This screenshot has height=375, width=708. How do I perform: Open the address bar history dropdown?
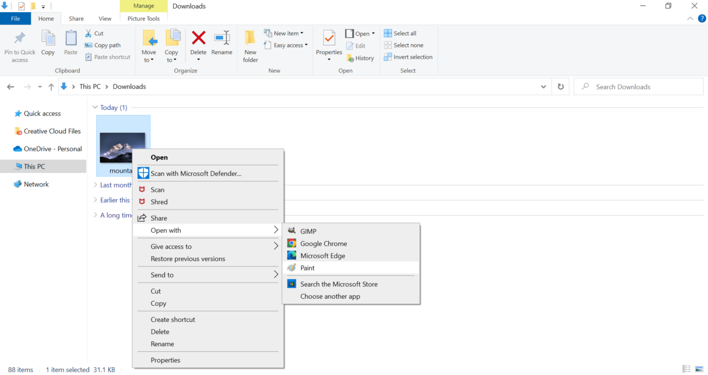pos(544,87)
